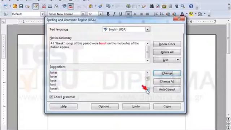
Task: Click the Suggestions list scroll-down arrow
Action: tap(148, 90)
